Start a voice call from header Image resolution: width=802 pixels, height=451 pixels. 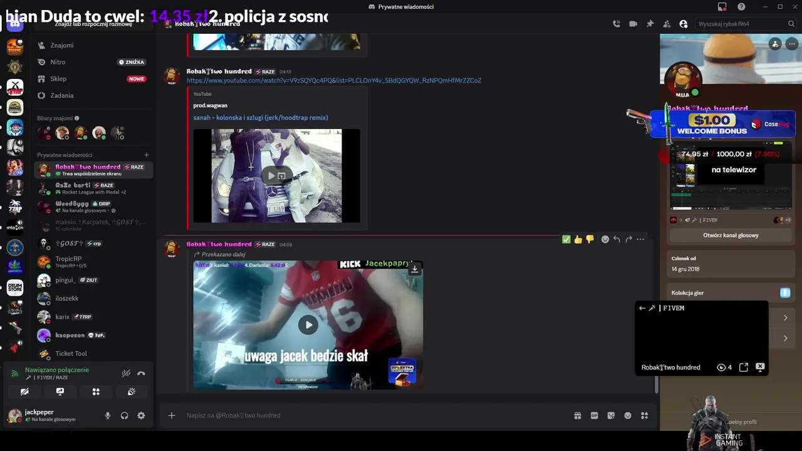click(617, 24)
